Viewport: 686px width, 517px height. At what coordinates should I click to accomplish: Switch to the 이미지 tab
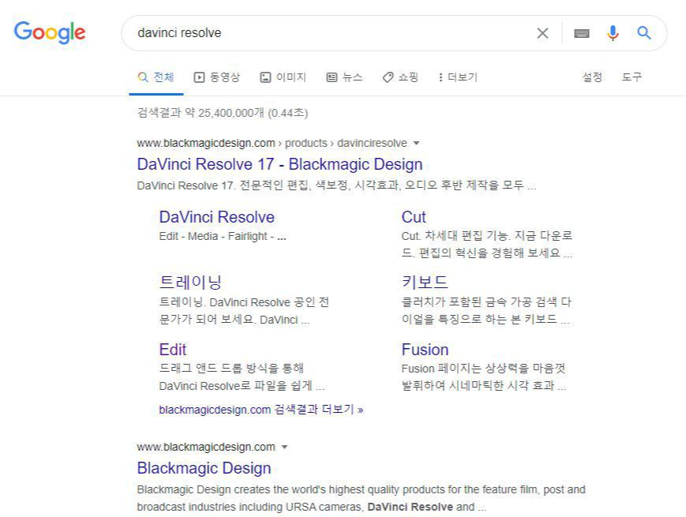pos(283,77)
